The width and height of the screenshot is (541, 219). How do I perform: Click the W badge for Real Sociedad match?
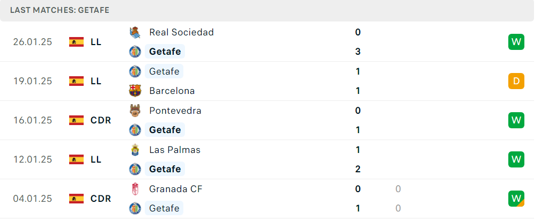coord(516,42)
